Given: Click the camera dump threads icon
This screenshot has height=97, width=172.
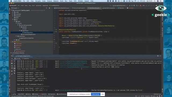Looking at the screenshot, I should coord(12,63).
